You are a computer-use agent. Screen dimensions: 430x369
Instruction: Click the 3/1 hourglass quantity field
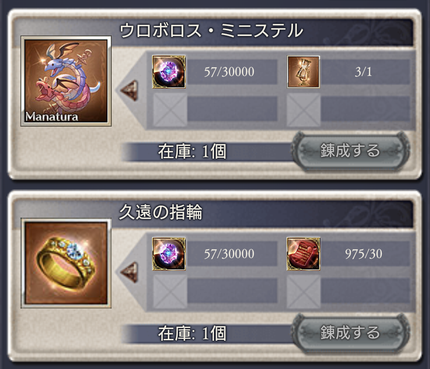(364, 72)
